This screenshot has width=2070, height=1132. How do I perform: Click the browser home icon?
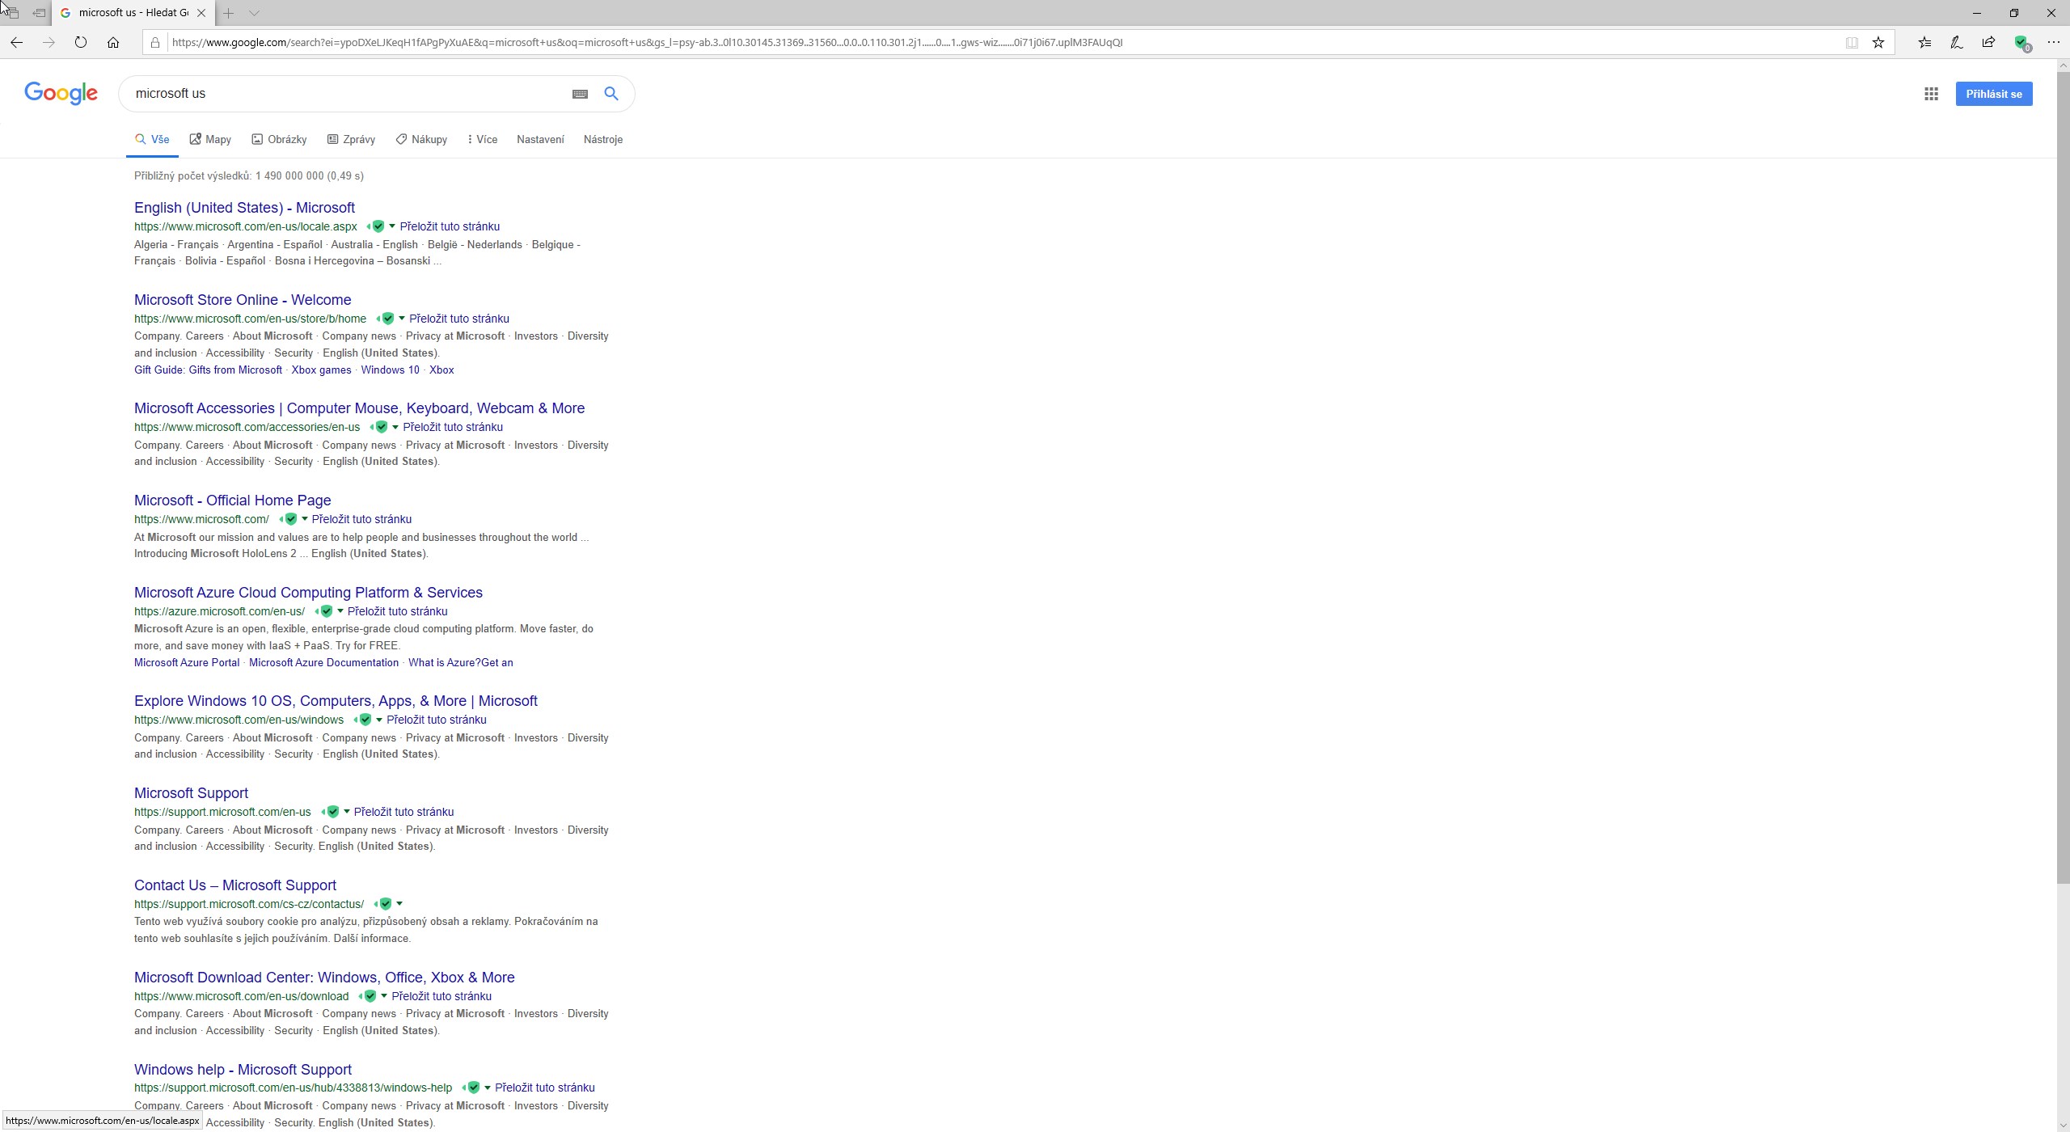tap(113, 42)
